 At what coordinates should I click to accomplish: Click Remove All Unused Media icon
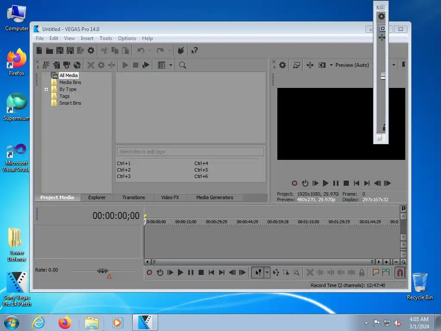point(46,66)
